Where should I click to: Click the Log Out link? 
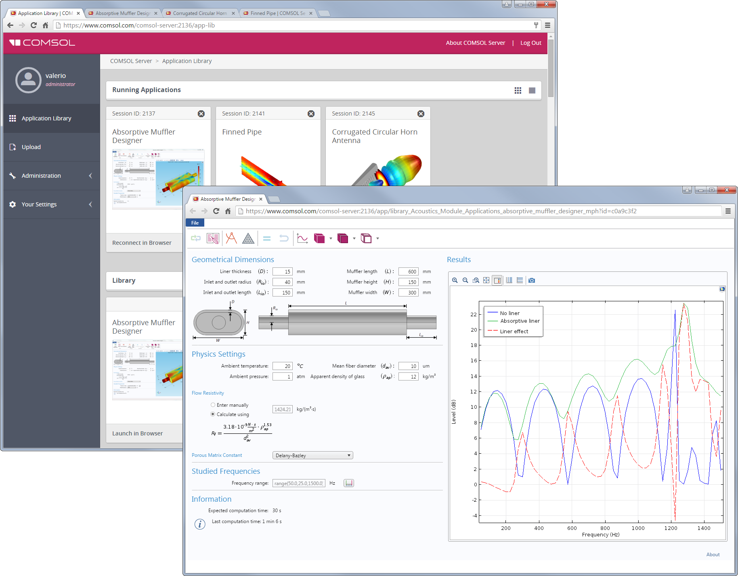click(530, 43)
